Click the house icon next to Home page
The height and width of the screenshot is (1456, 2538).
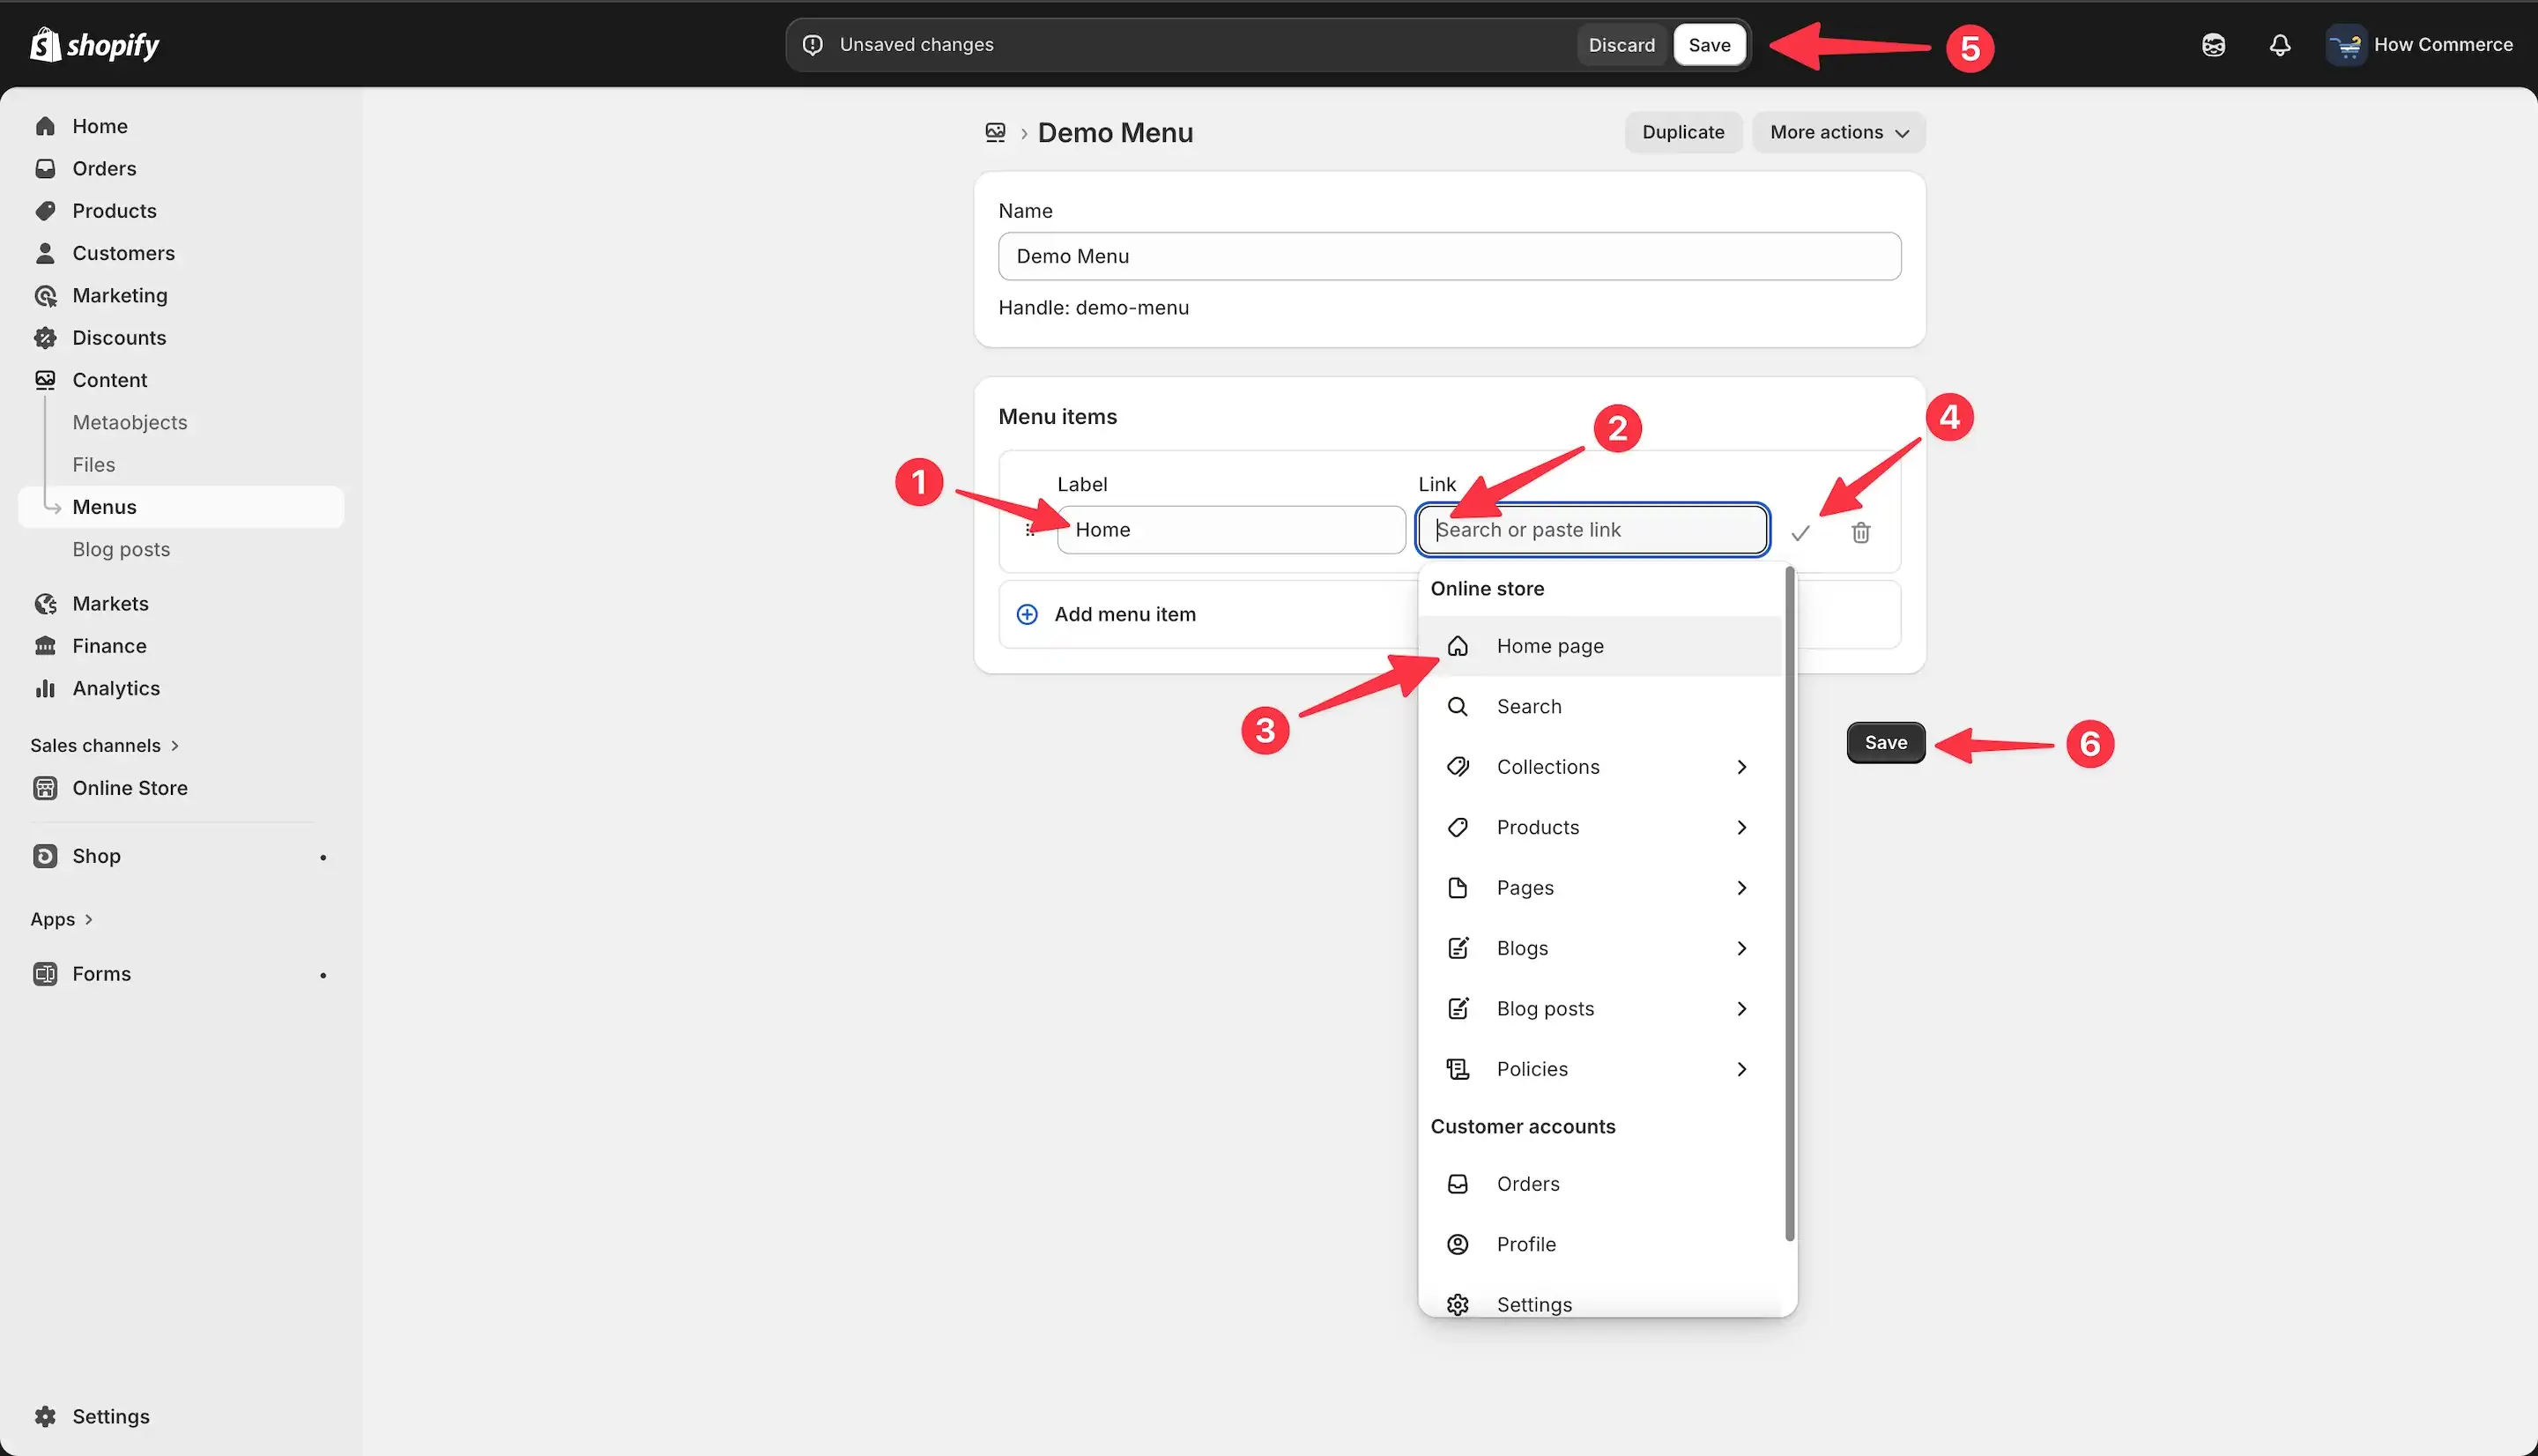pyautogui.click(x=1458, y=646)
